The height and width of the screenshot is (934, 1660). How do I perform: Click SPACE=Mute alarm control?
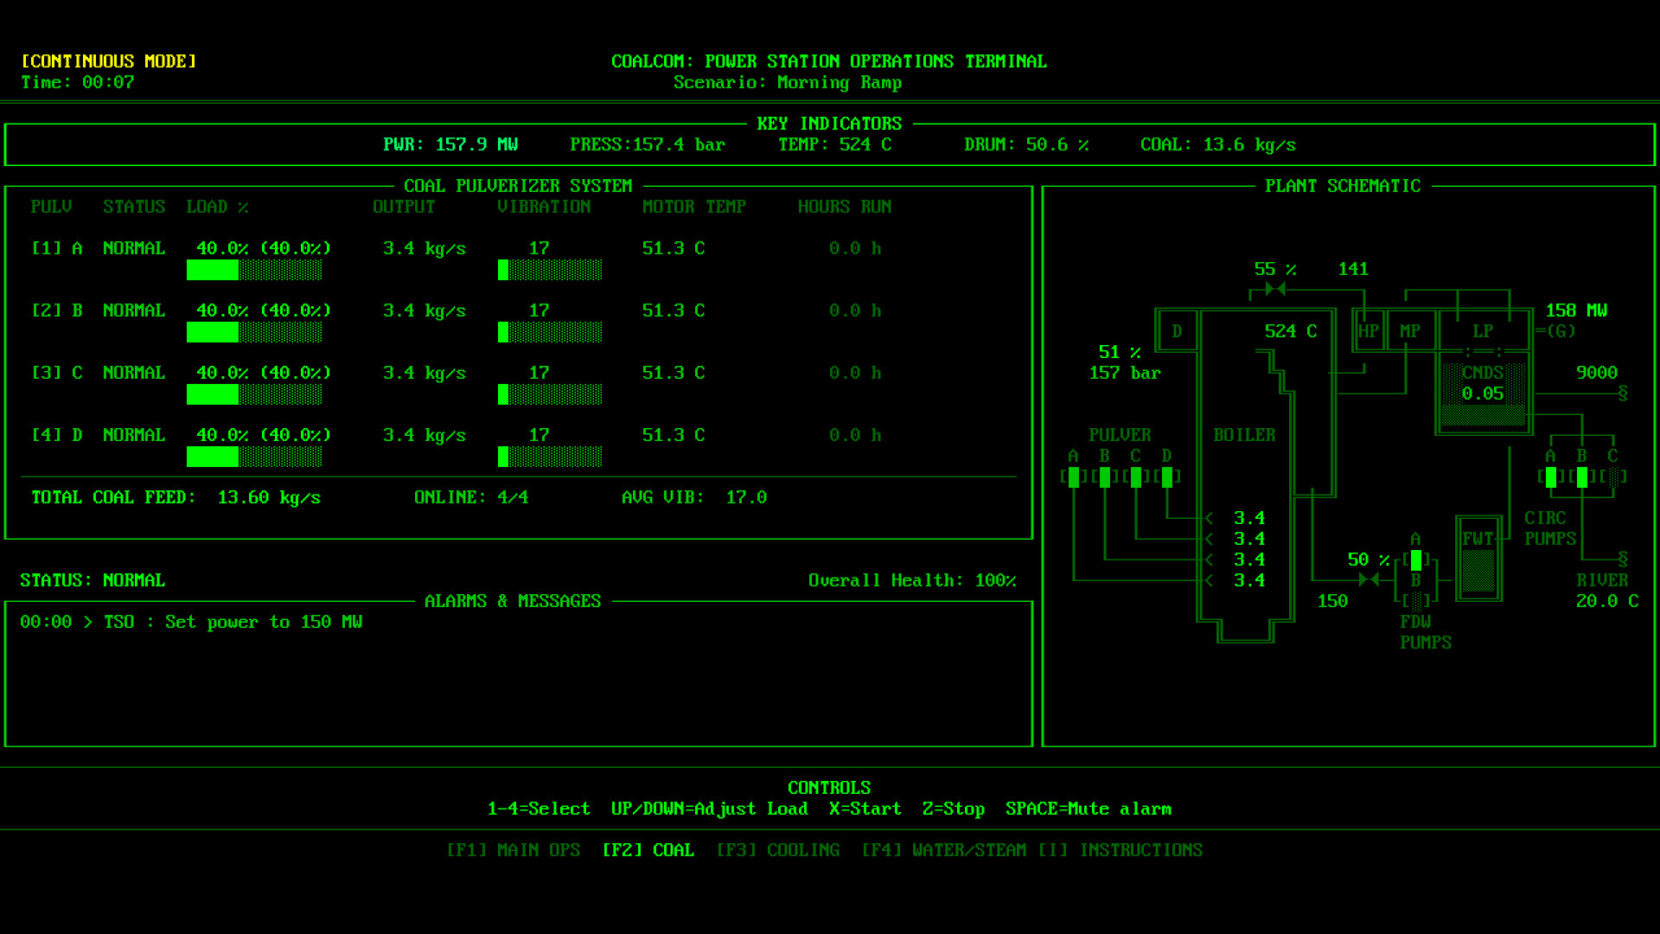[x=1088, y=809]
